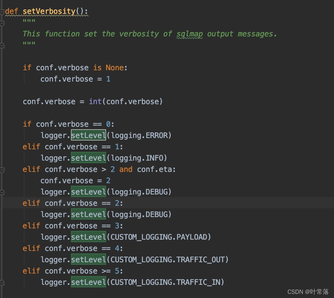Click setLevel on the TRAFFIC_IN line

(x=89, y=282)
